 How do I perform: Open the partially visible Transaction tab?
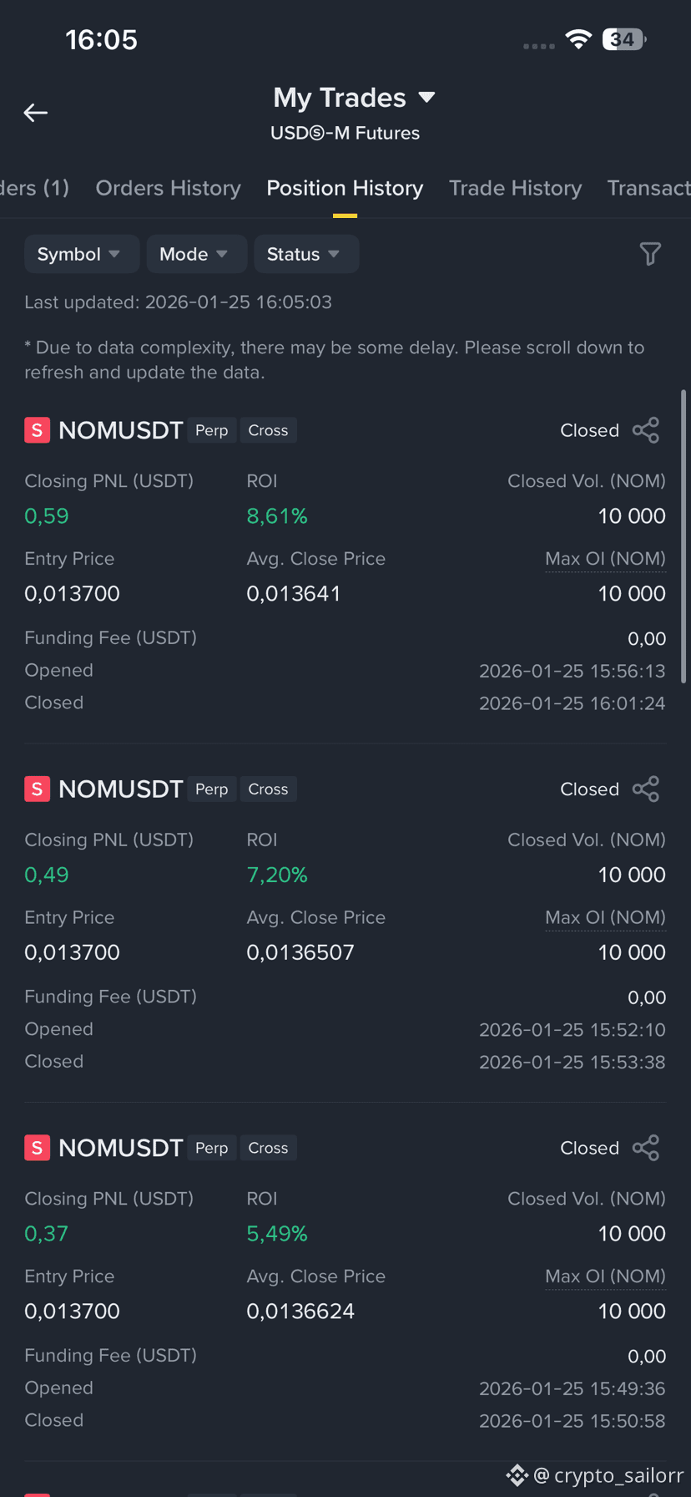(x=648, y=188)
